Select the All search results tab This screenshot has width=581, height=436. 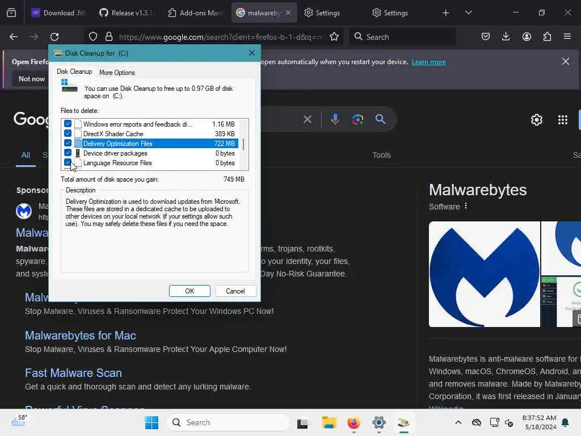point(26,155)
